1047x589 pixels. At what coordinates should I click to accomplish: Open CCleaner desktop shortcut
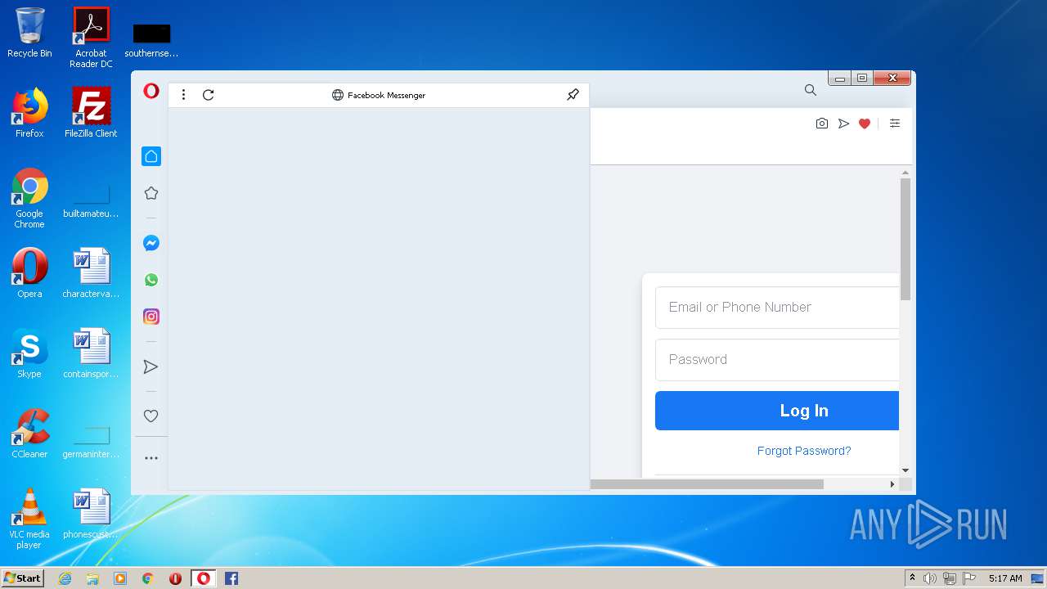coord(29,434)
